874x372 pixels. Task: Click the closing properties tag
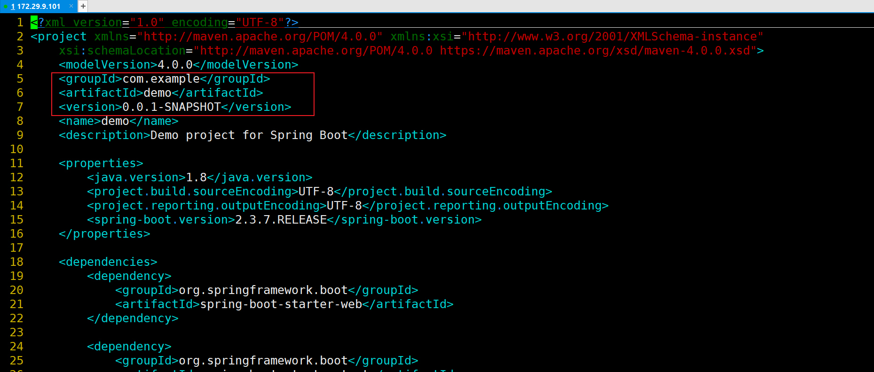point(104,234)
